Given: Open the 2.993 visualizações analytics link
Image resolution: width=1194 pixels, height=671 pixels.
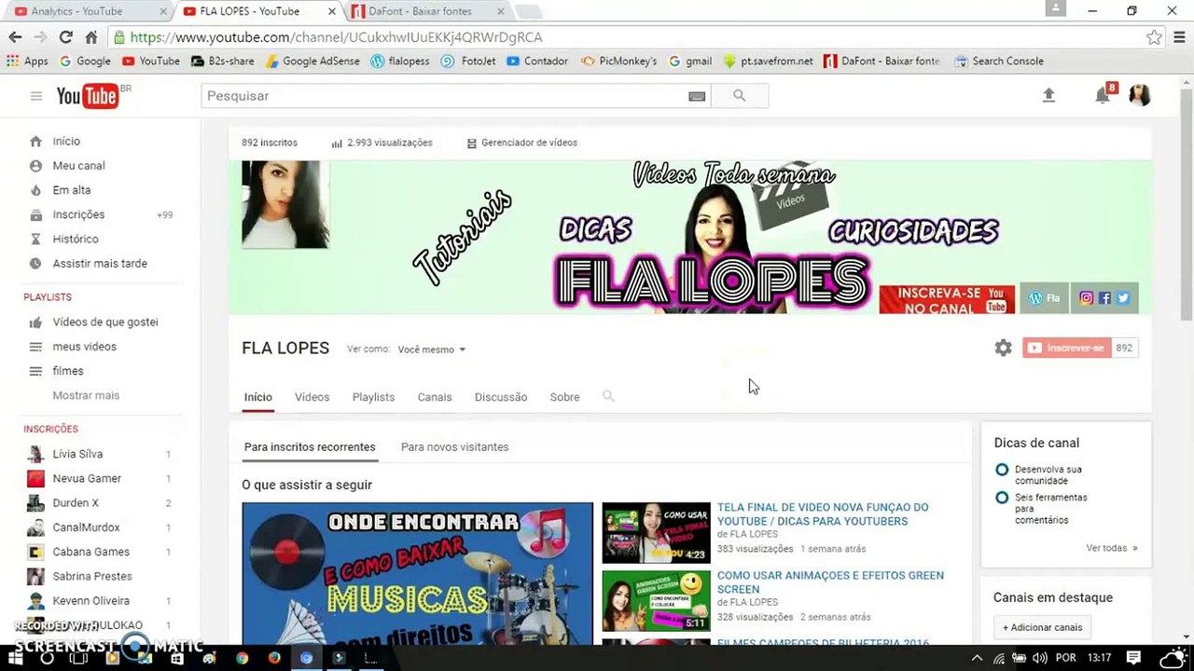Looking at the screenshot, I should [x=382, y=143].
